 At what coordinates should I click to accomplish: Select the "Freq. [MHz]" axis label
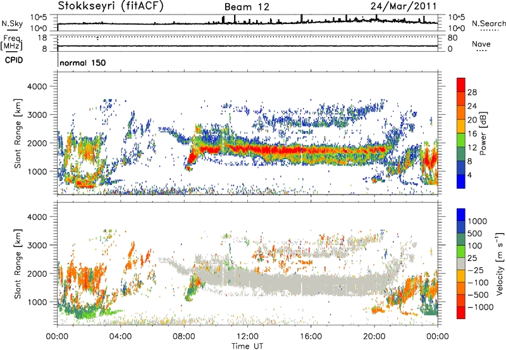click(x=11, y=43)
